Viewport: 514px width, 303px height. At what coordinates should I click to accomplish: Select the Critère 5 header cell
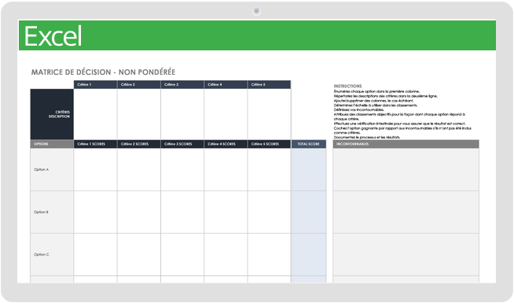(269, 85)
